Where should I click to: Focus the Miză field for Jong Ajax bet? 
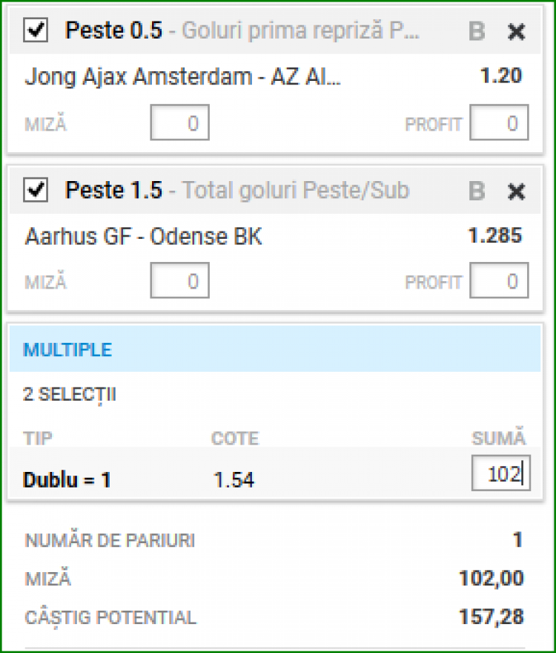(179, 123)
